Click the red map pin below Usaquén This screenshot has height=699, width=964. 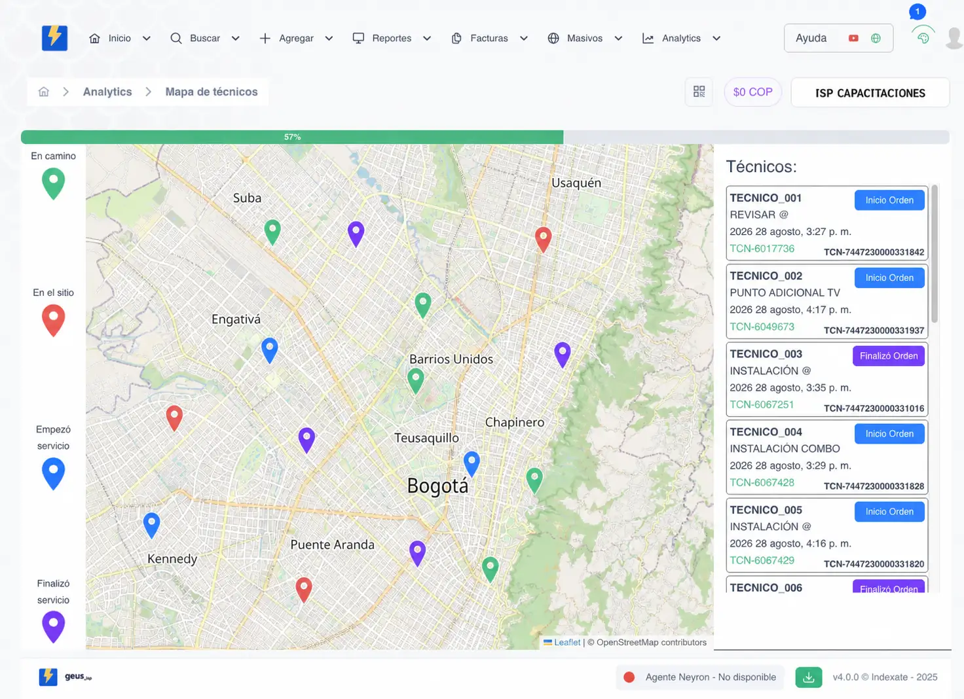click(x=543, y=240)
